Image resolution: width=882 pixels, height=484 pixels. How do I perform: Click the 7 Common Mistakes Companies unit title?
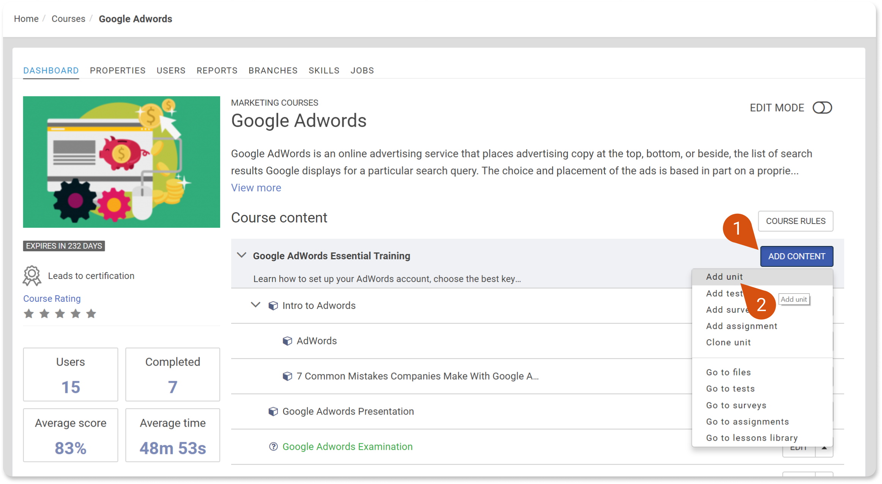[x=417, y=376]
